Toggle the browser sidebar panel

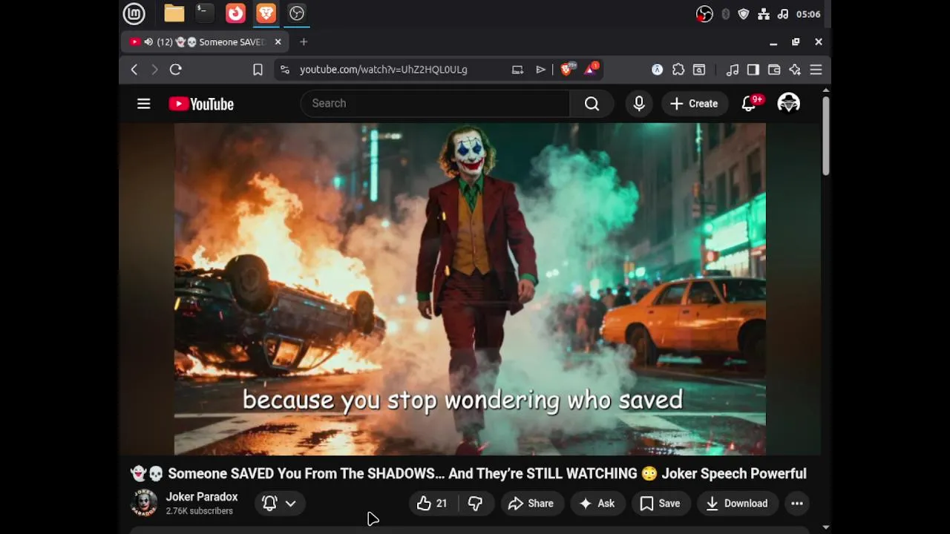(753, 70)
